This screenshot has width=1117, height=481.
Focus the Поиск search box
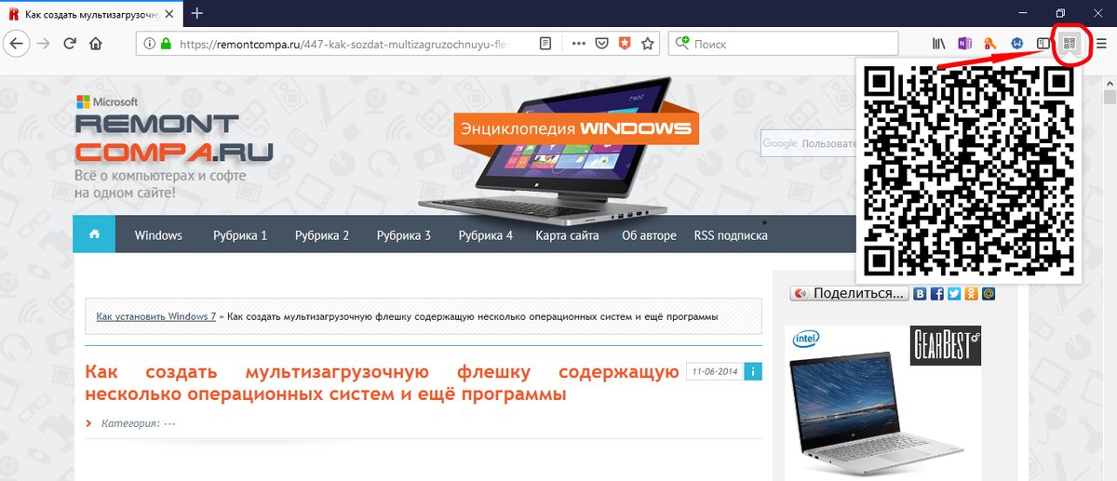tap(784, 44)
